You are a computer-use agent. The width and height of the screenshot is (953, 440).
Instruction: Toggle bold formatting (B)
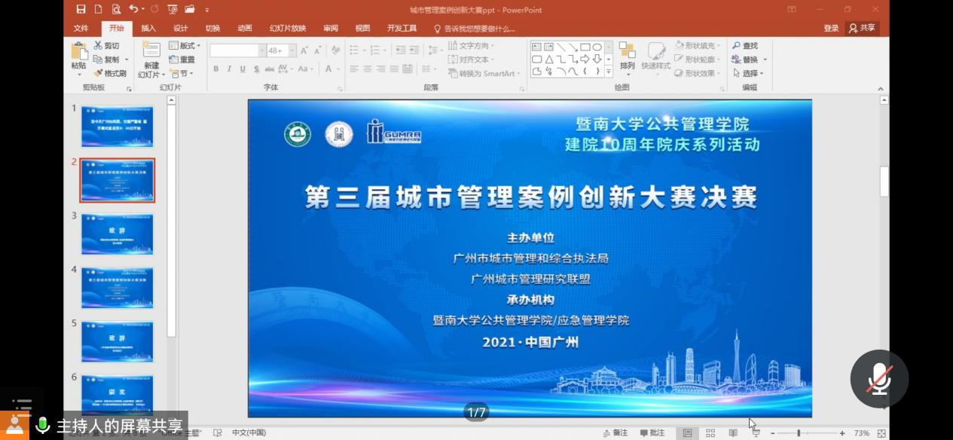click(x=216, y=69)
